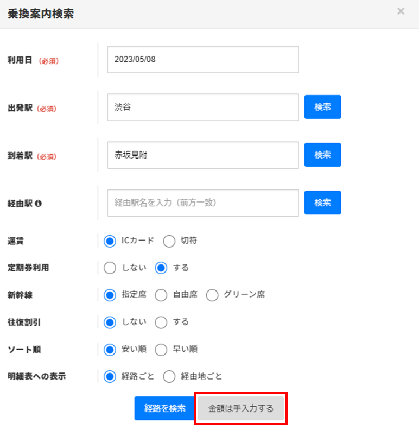The height and width of the screenshot is (436, 419).
Task: Enable 往復割引 with する
Action: pos(161,322)
